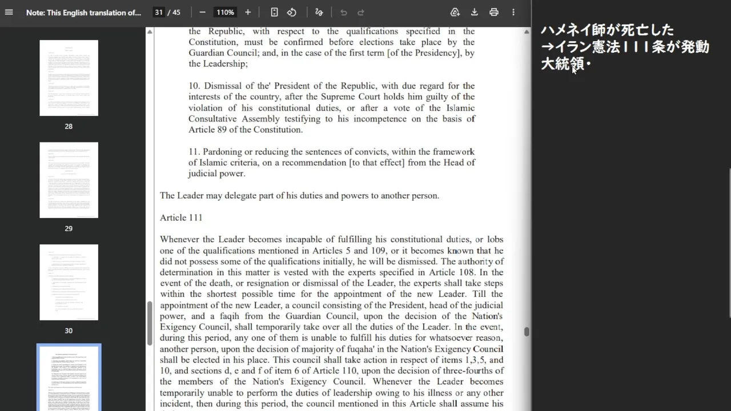Print the document
The image size is (731, 411).
click(494, 12)
